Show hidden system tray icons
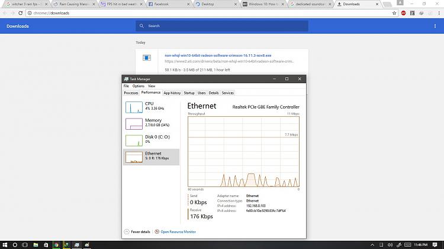The height and width of the screenshot is (249, 444). pos(372,245)
